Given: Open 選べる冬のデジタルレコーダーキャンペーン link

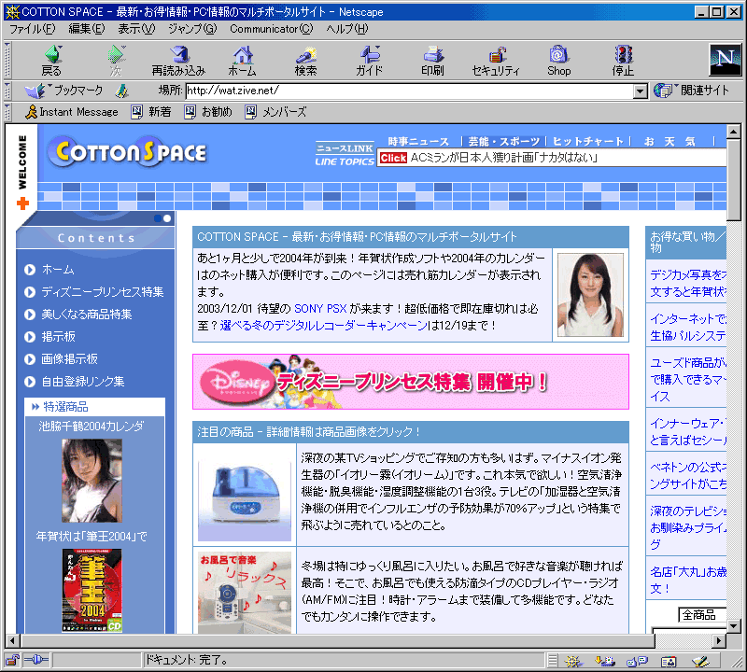Looking at the screenshot, I should pyautogui.click(x=323, y=326).
